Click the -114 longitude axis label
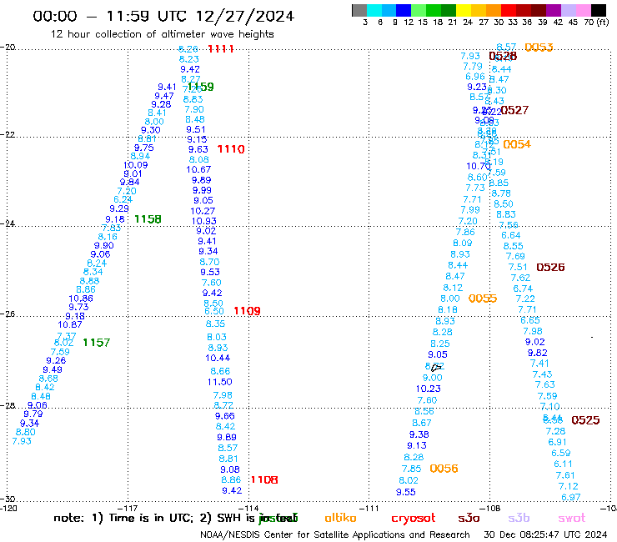 point(248,509)
